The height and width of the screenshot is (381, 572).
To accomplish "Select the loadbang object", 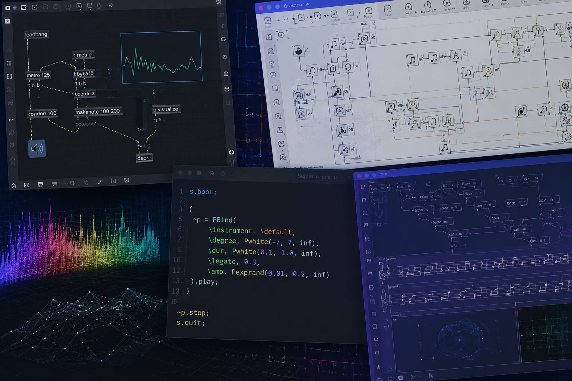I will pyautogui.click(x=36, y=35).
